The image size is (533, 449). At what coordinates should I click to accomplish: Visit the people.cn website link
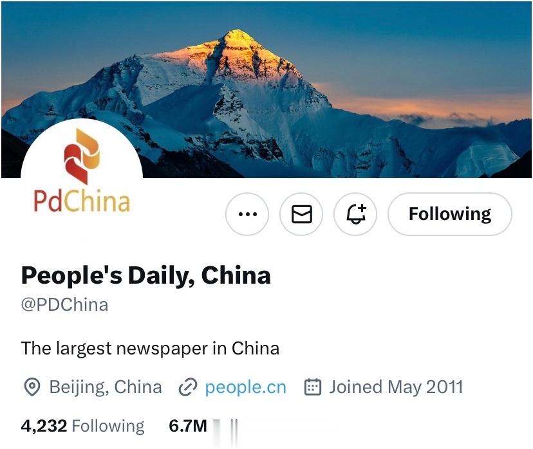point(245,387)
